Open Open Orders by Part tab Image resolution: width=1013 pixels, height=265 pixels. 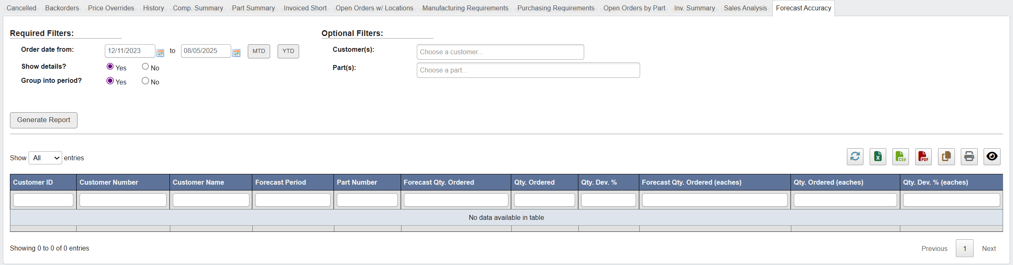pos(634,8)
